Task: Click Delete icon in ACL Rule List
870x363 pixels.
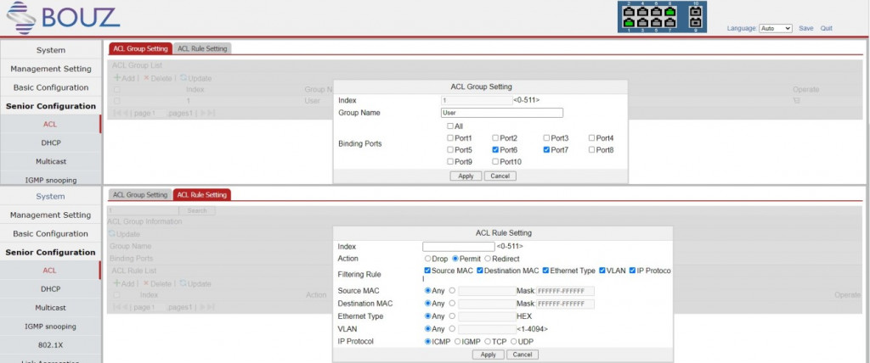Action: (146, 283)
